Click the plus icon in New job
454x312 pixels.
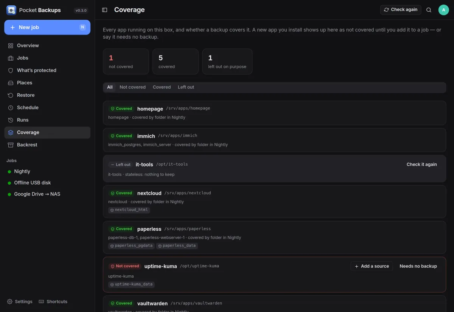(x=12, y=27)
